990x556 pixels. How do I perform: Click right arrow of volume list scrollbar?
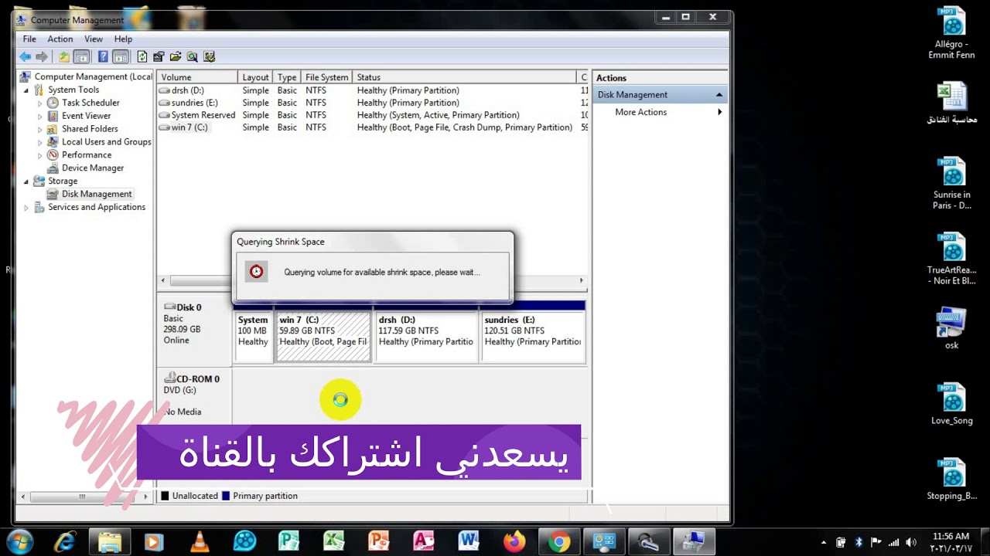(x=582, y=280)
